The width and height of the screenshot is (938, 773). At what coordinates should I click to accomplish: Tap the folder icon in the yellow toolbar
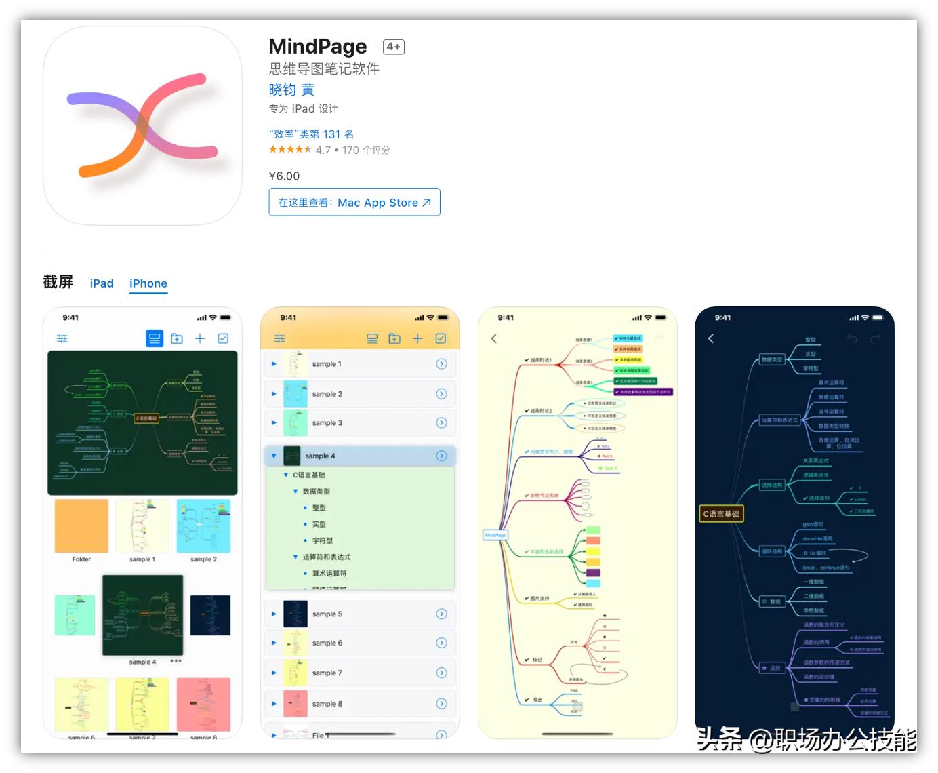(394, 338)
